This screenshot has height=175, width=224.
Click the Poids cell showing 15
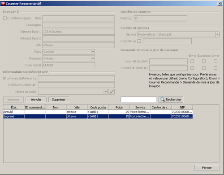pos(119,116)
